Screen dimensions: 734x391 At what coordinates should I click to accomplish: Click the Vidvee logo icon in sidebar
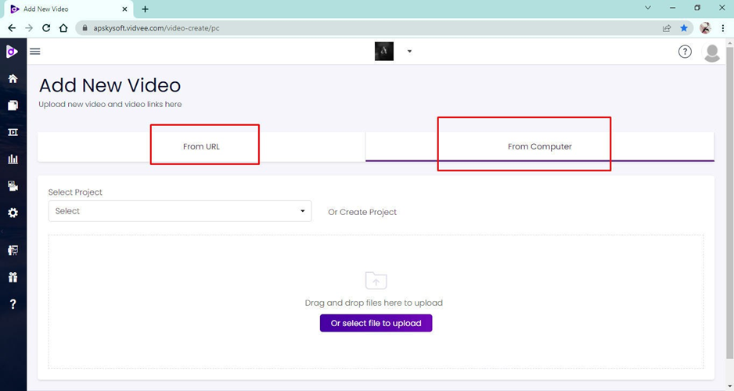[x=13, y=52]
